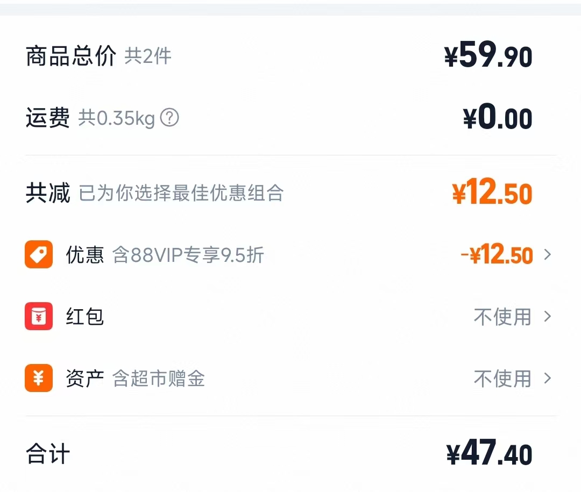Toggle red packet usage from 不使用

click(x=502, y=317)
